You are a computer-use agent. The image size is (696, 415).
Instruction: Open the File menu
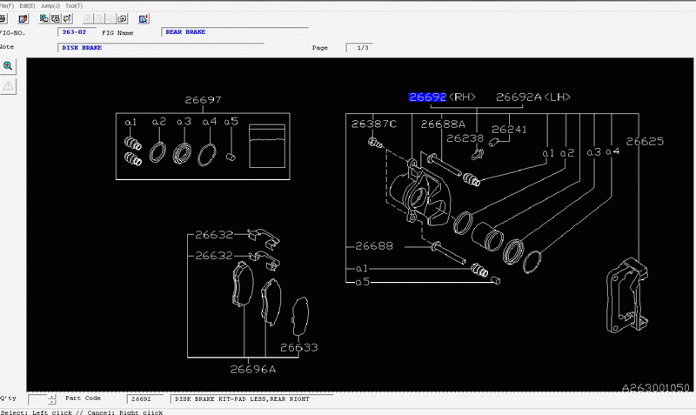pyautogui.click(x=6, y=5)
